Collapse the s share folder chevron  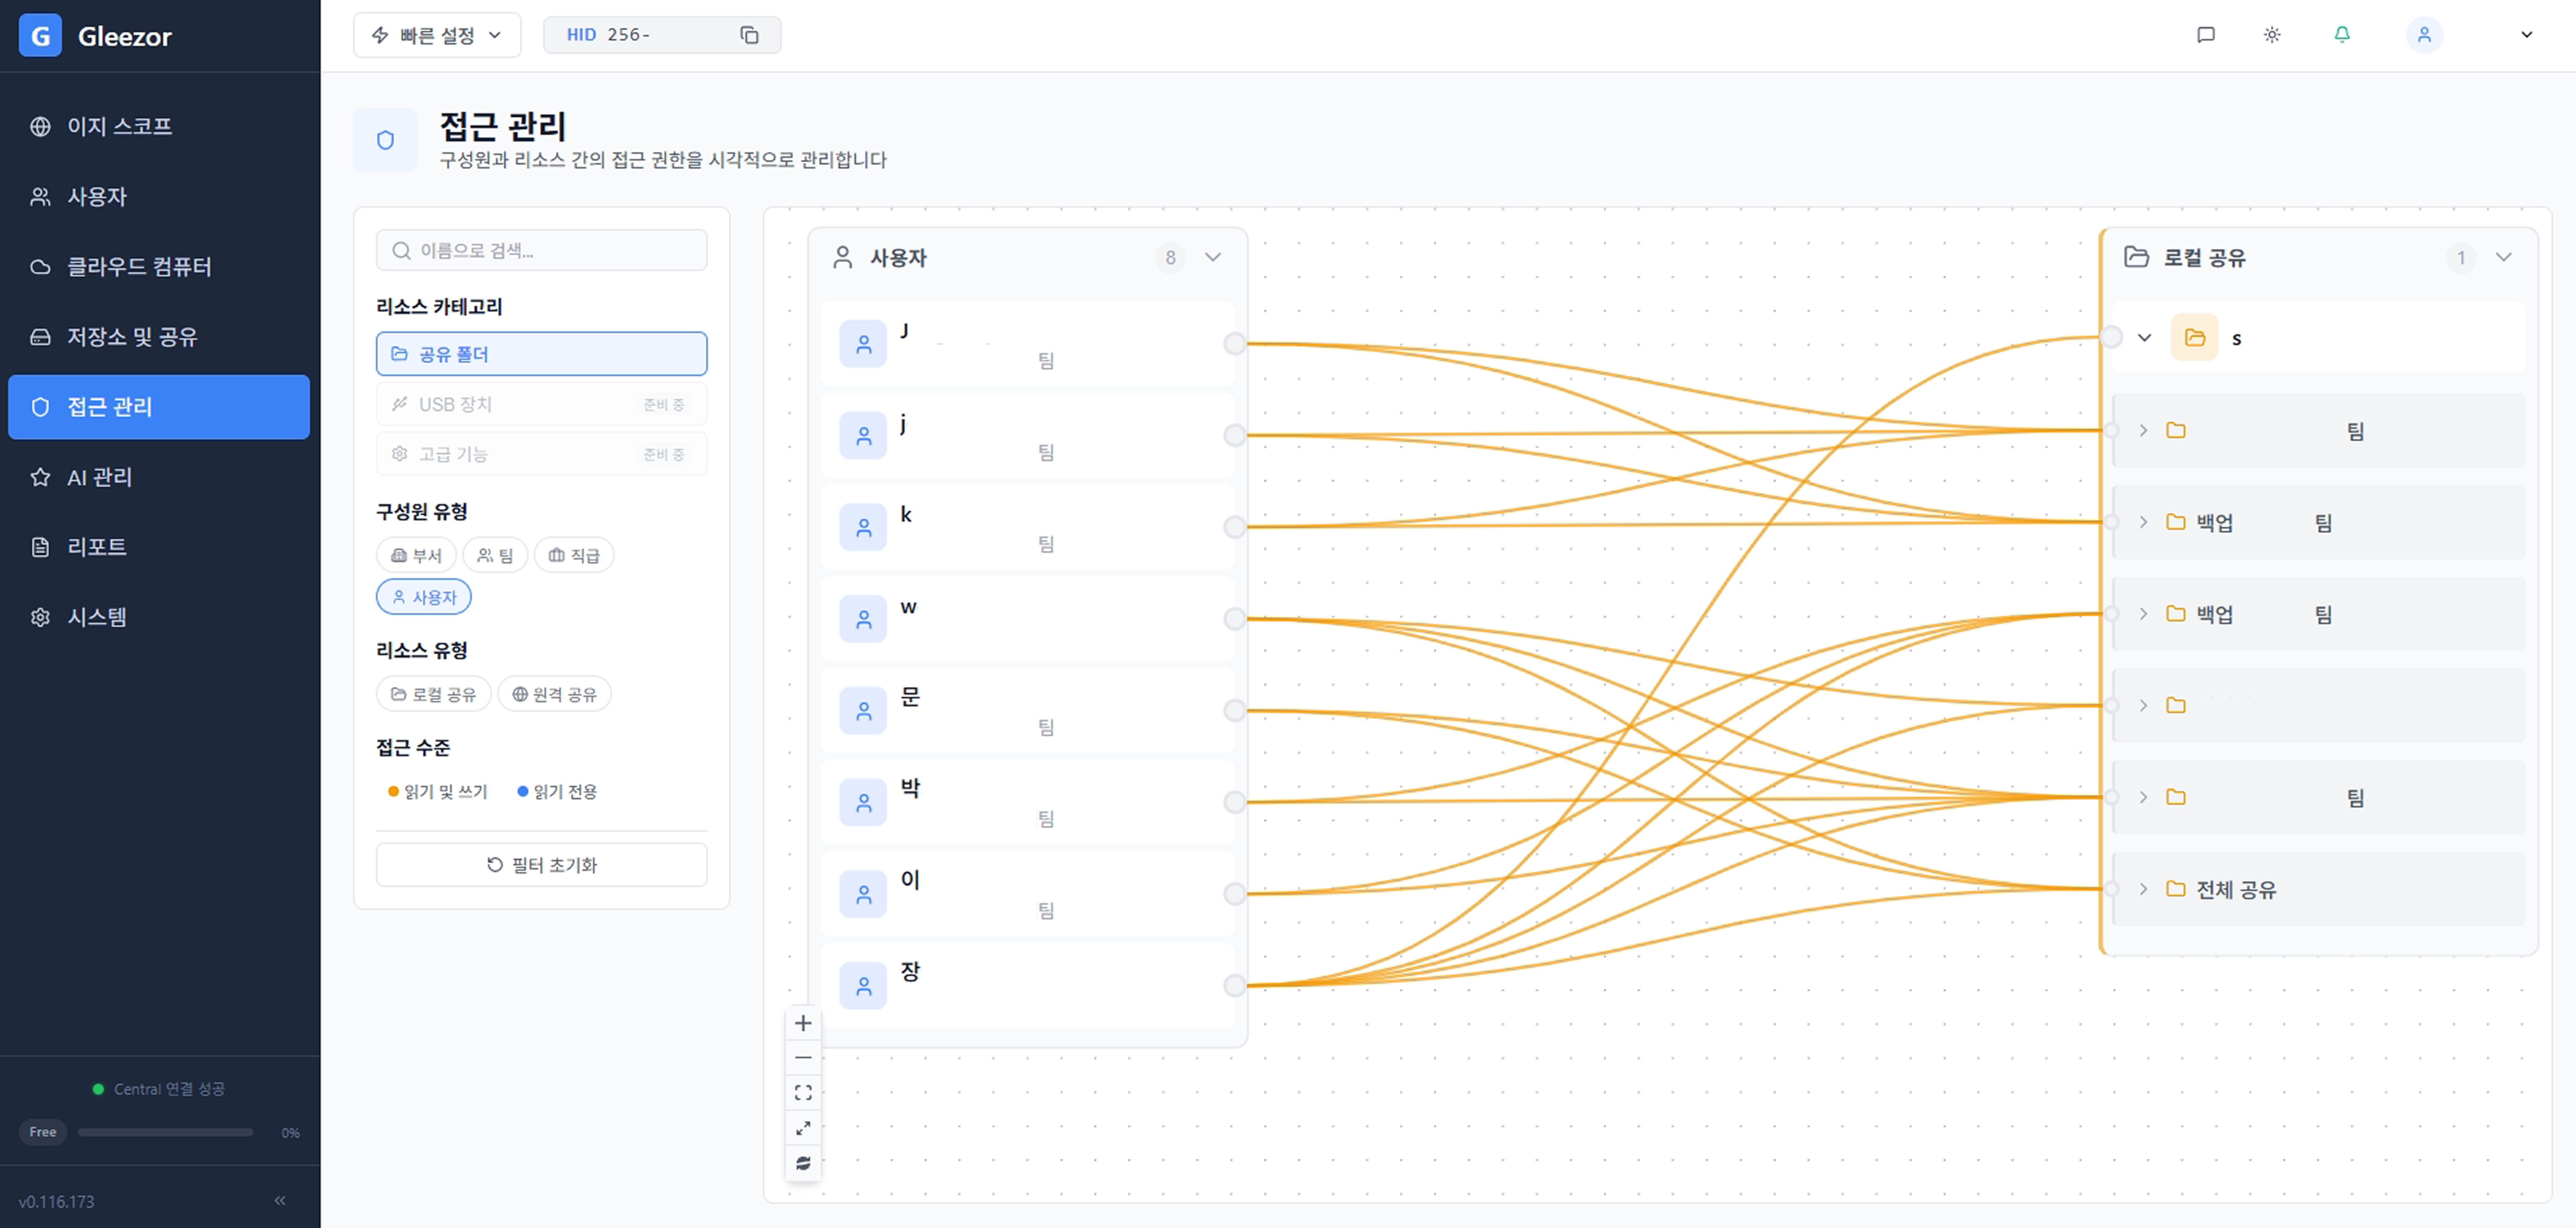coord(2144,338)
